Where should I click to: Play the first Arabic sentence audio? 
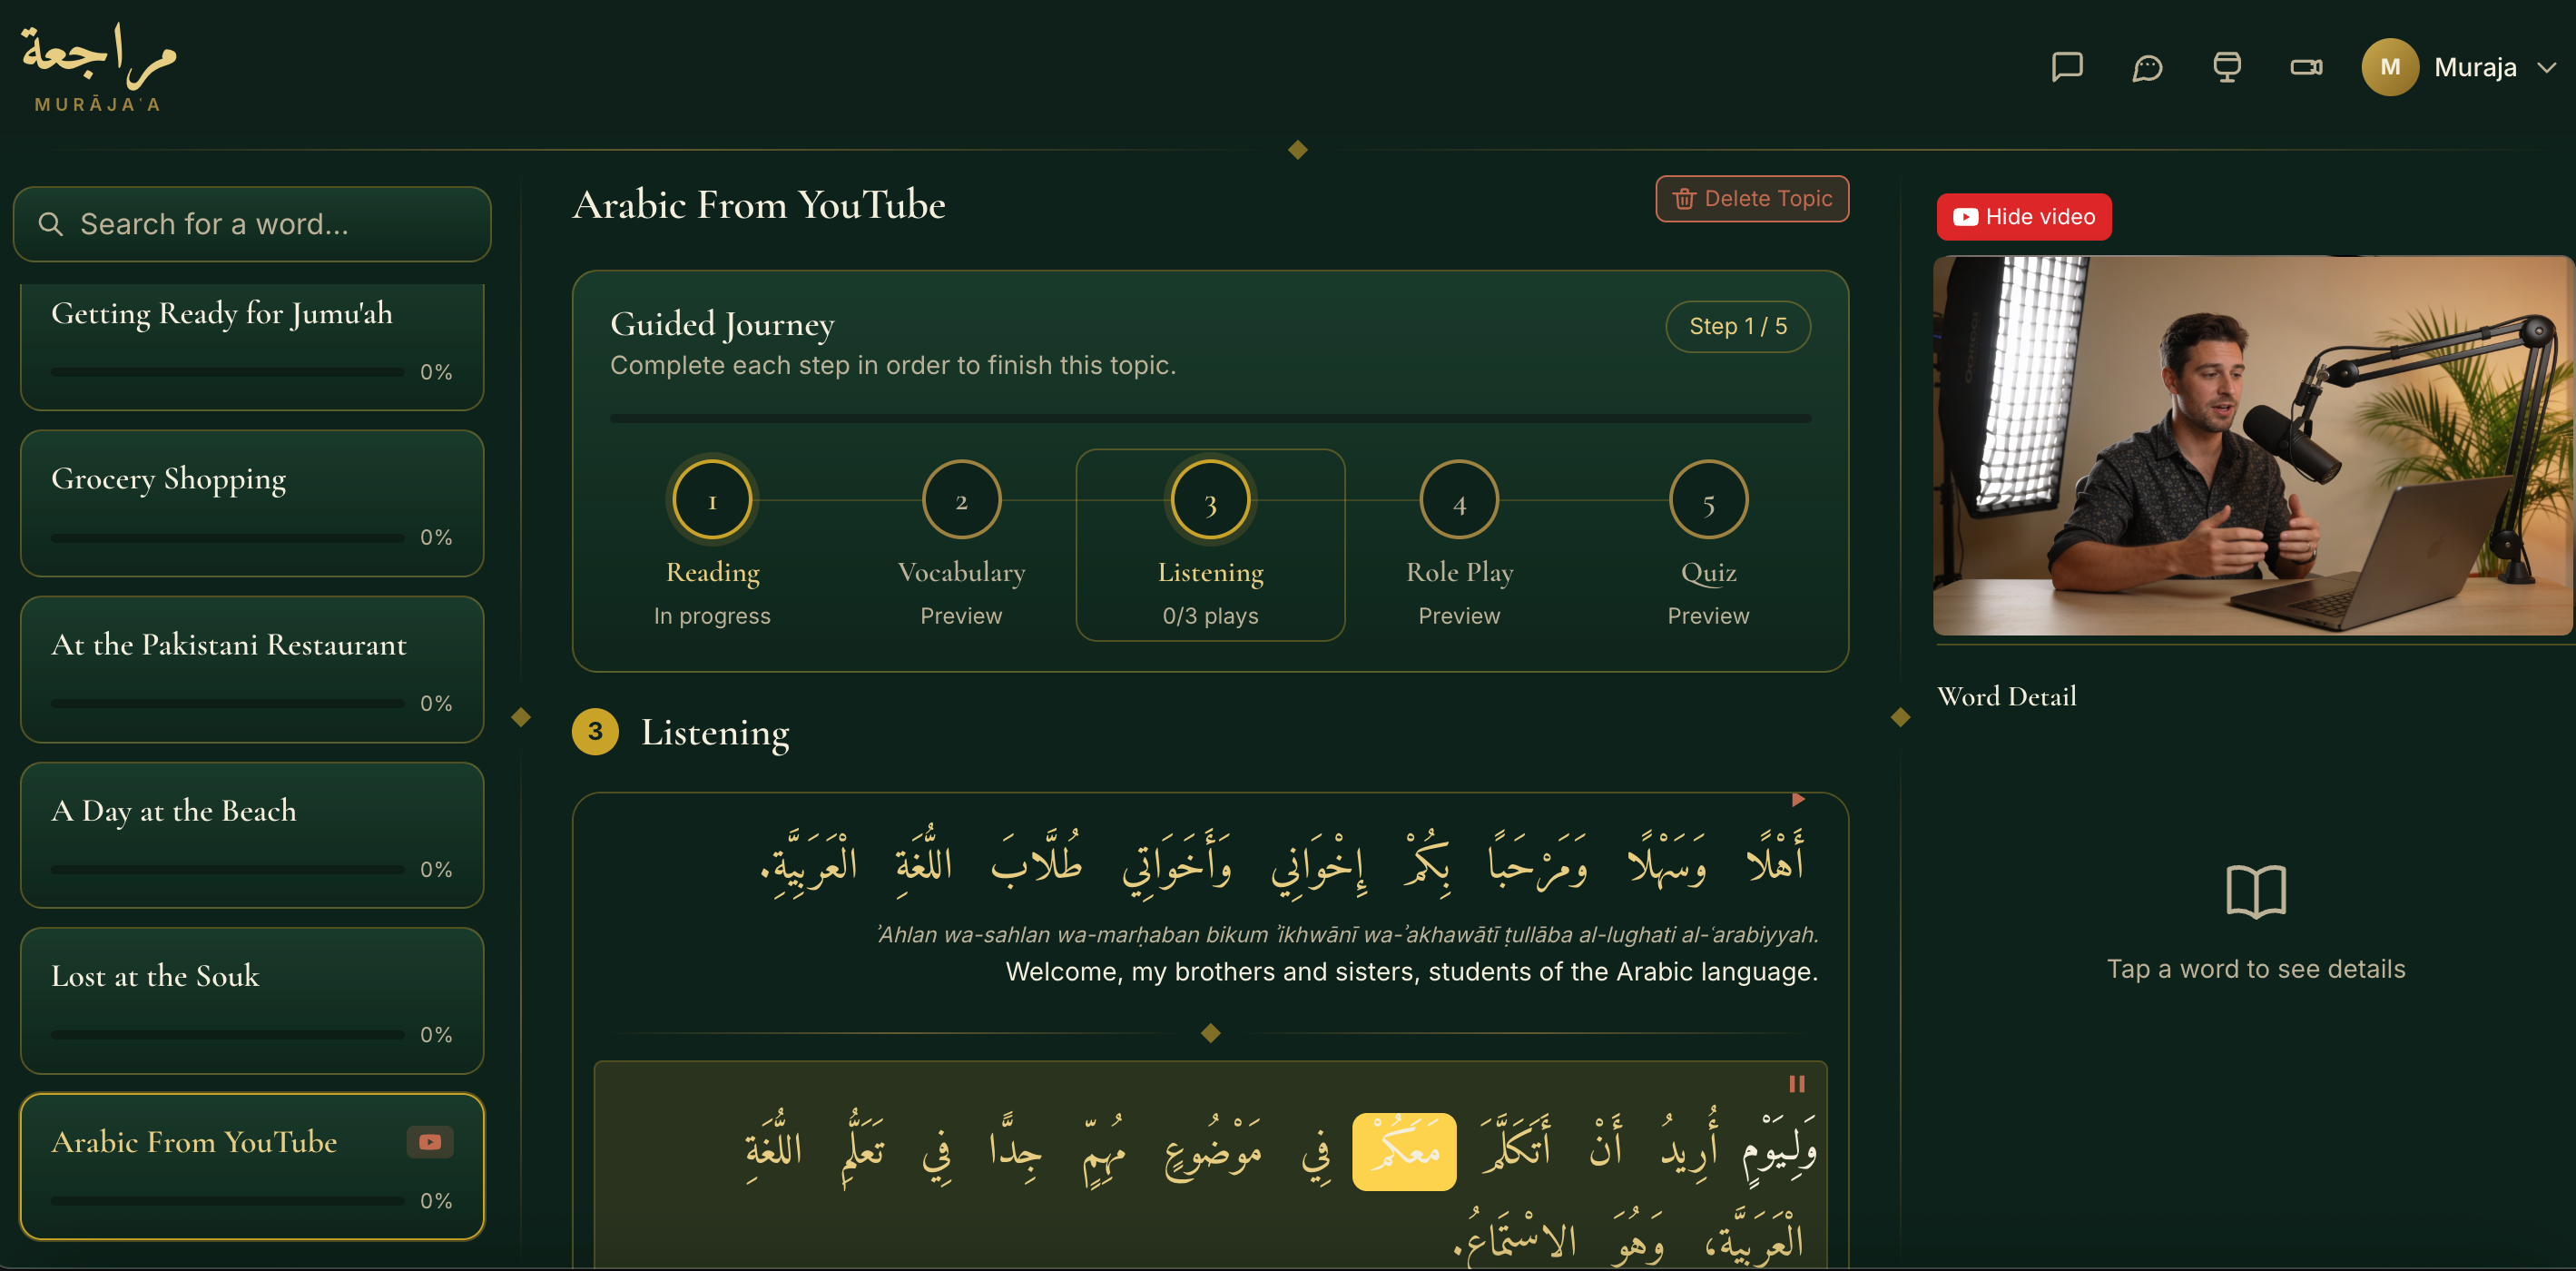(x=1798, y=800)
